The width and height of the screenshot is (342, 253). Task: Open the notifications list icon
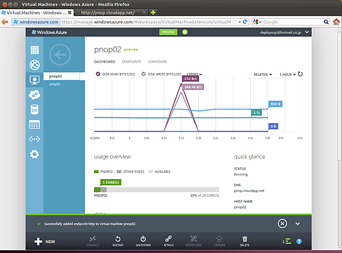pyautogui.click(x=287, y=241)
